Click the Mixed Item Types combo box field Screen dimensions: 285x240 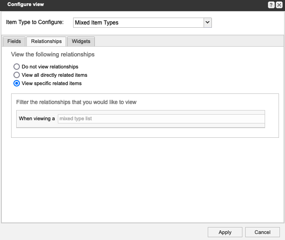[x=138, y=23]
